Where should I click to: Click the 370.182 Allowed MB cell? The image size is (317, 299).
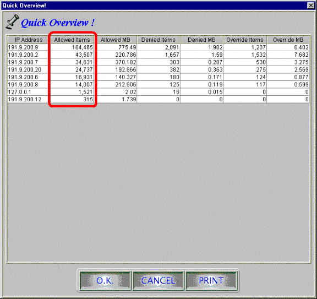tap(116, 62)
